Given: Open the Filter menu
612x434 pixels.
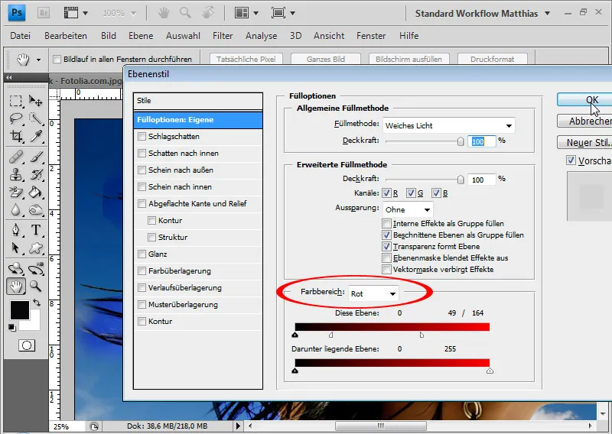Looking at the screenshot, I should 223,36.
